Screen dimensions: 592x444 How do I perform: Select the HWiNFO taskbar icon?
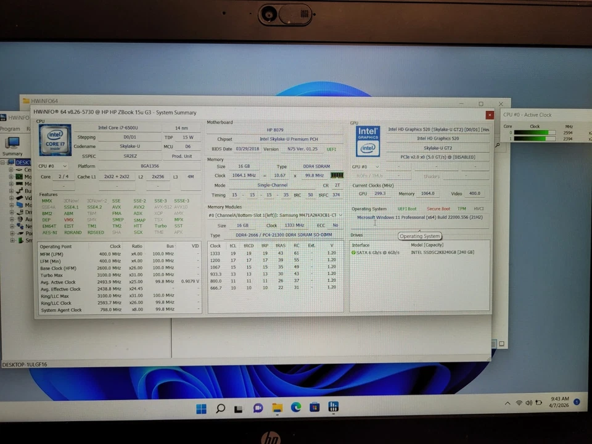tap(333, 406)
